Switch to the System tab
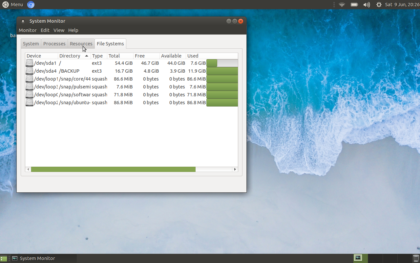 pos(31,44)
